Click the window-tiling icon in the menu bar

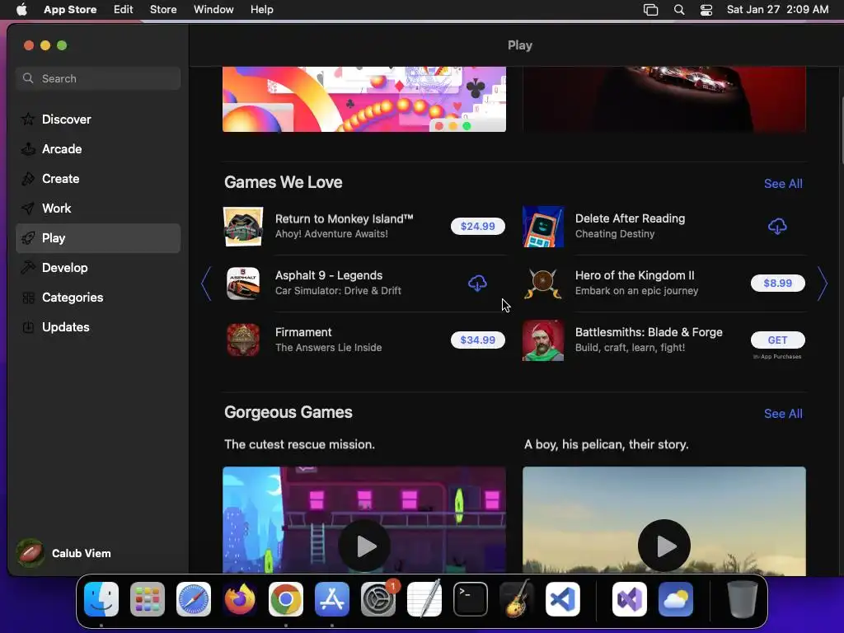pos(651,10)
